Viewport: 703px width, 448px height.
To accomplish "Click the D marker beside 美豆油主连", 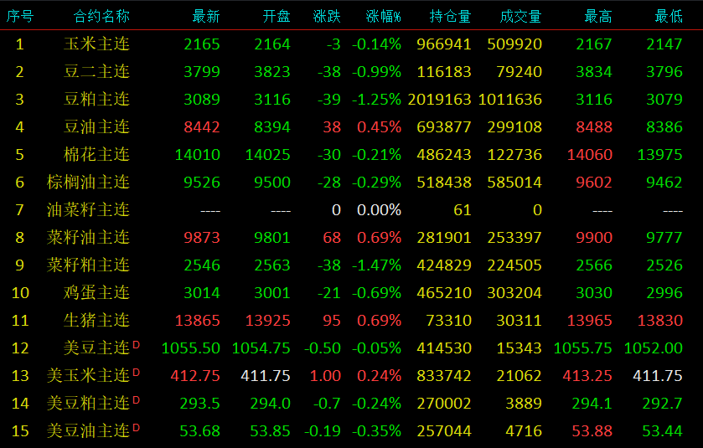I will (137, 428).
